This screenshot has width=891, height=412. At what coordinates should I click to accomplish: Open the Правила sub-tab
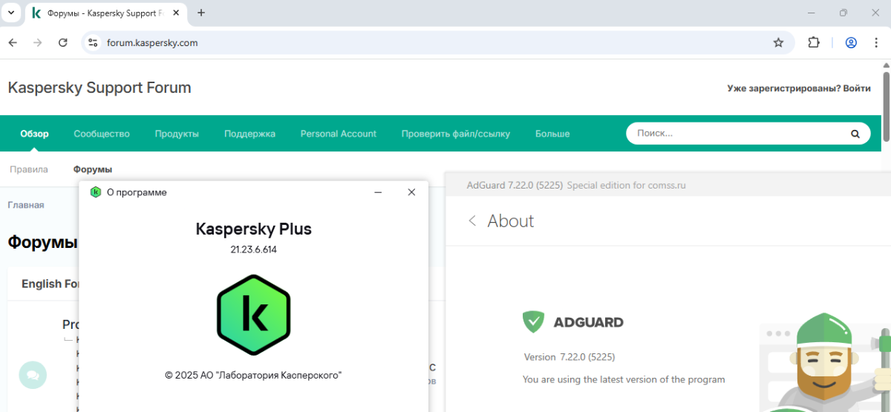pyautogui.click(x=29, y=169)
